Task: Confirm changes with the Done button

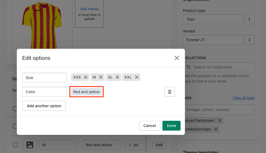Action: pyautogui.click(x=172, y=126)
